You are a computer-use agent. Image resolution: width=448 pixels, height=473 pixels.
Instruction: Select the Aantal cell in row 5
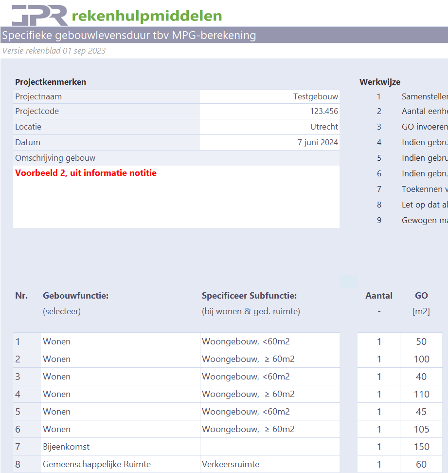click(x=379, y=412)
